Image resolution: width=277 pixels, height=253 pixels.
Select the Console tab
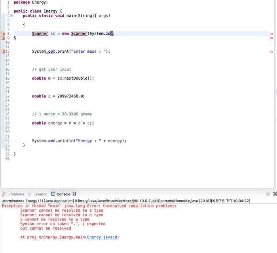pyautogui.click(x=63, y=194)
